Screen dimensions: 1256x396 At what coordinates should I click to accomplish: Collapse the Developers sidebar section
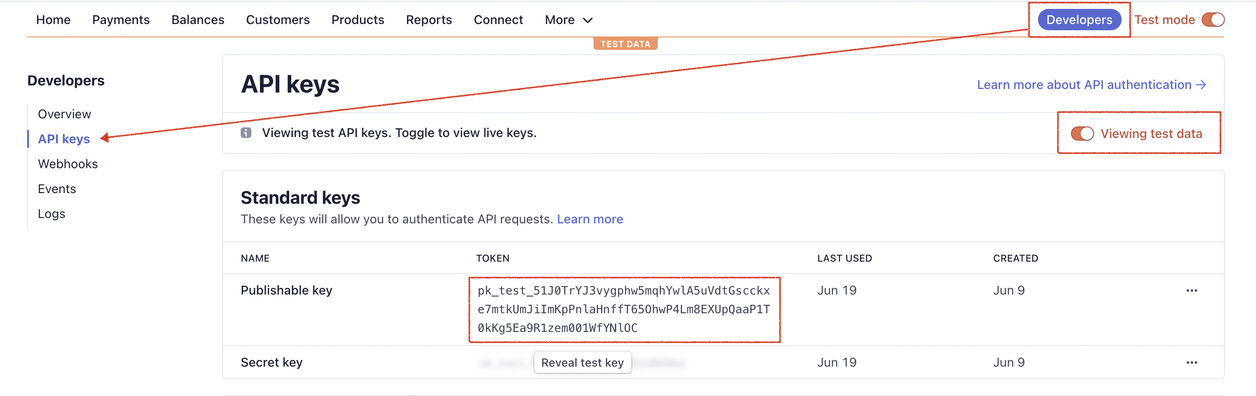pyautogui.click(x=66, y=81)
